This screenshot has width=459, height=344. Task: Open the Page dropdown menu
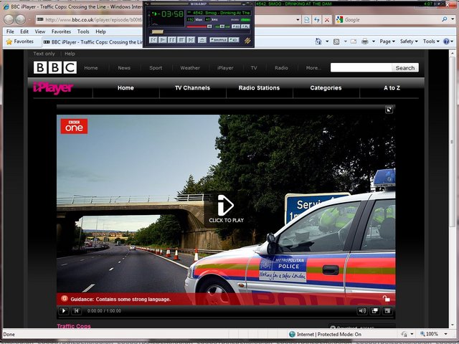[x=387, y=42]
